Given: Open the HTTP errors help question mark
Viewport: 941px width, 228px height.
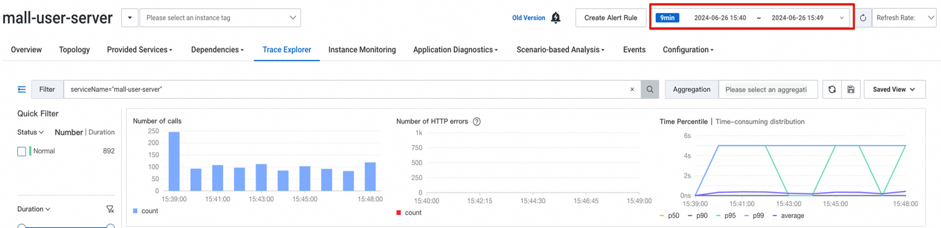Looking at the screenshot, I should click(x=476, y=121).
